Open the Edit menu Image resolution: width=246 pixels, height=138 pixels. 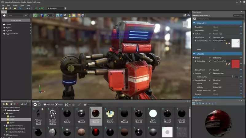tap(8, 5)
